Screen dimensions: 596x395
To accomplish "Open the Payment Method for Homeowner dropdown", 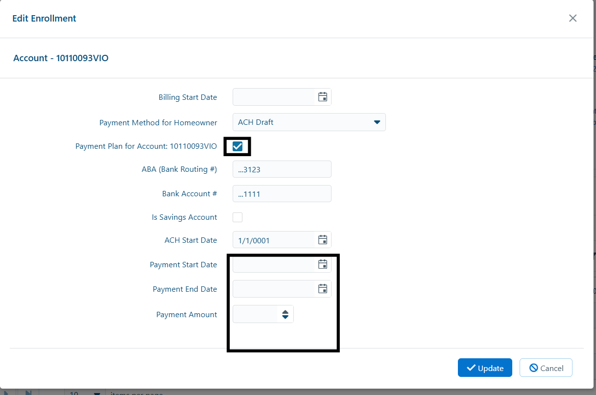I will 309,122.
